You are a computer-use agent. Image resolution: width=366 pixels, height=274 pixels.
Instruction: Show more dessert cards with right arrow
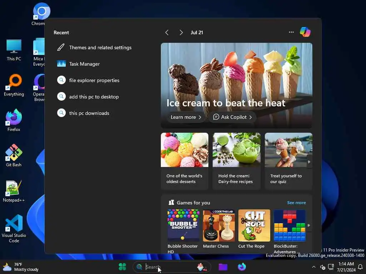coord(309,162)
